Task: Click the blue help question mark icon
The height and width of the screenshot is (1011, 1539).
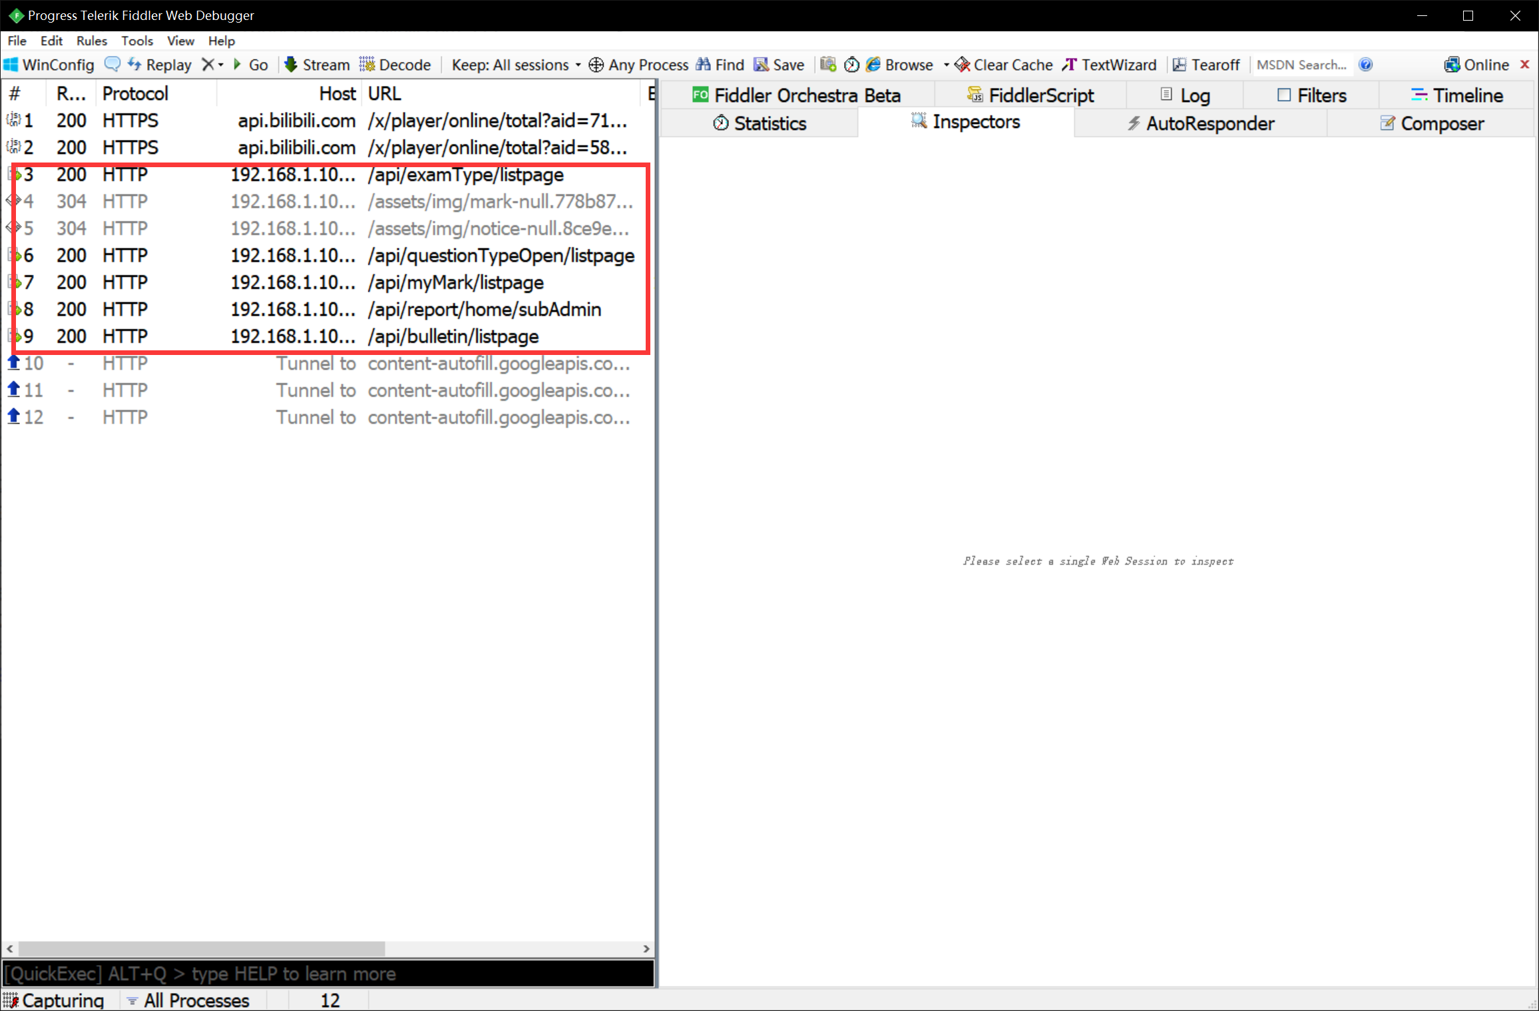Action: pyautogui.click(x=1365, y=65)
